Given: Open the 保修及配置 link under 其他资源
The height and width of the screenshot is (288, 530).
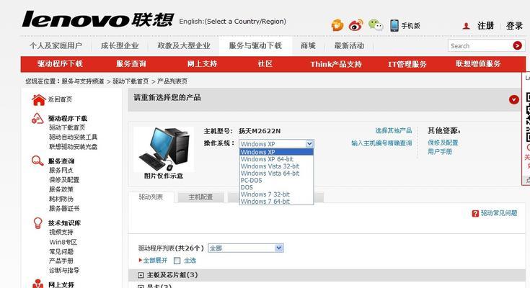Looking at the screenshot, I should click(443, 143).
